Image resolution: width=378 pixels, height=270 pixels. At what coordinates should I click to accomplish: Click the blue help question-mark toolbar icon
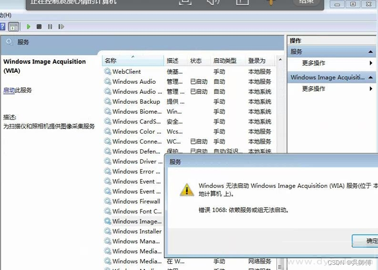point(3,27)
